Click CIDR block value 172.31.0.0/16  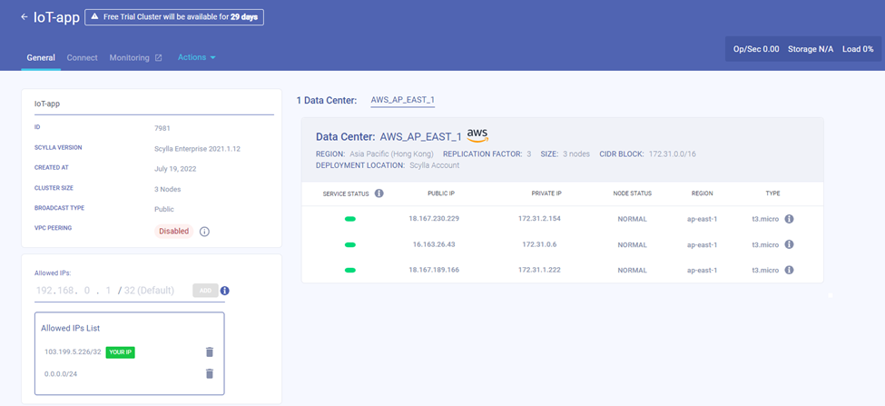click(673, 153)
